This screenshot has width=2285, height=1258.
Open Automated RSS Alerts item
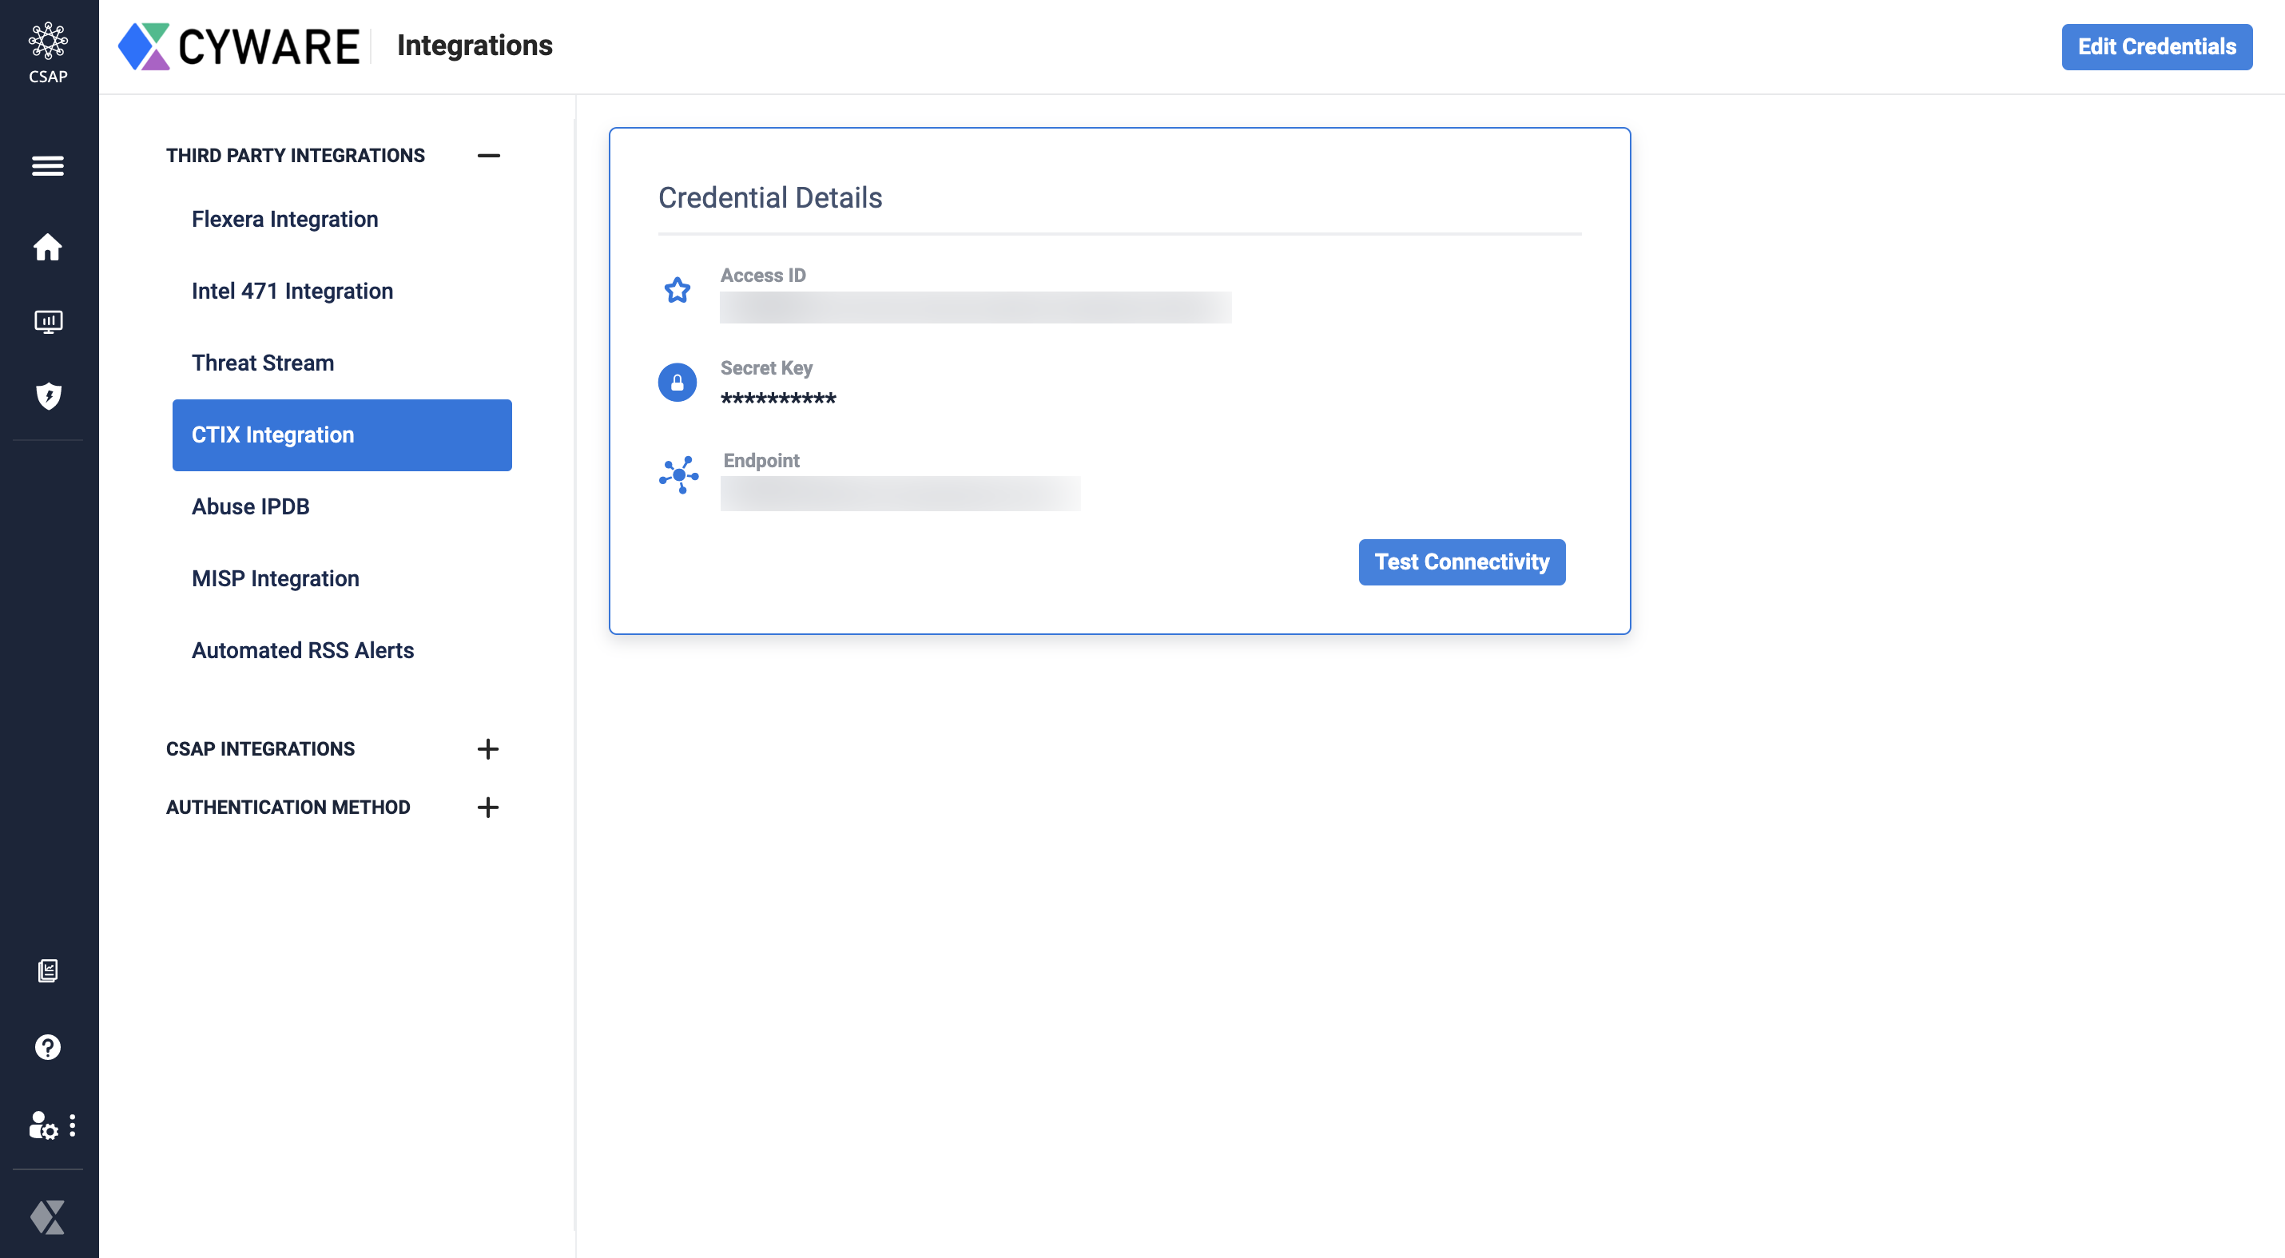[303, 650]
